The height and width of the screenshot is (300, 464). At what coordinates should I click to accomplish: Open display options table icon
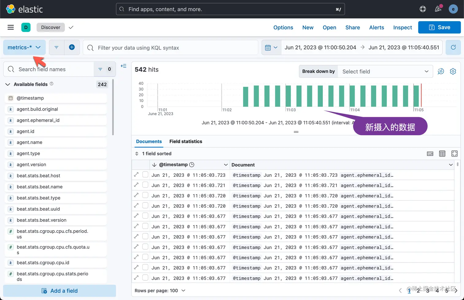(x=442, y=154)
